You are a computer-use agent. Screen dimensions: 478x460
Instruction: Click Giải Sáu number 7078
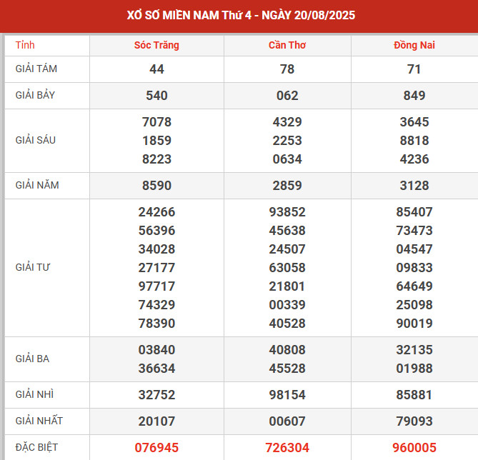point(156,122)
